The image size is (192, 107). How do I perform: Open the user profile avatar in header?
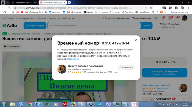[184, 18]
